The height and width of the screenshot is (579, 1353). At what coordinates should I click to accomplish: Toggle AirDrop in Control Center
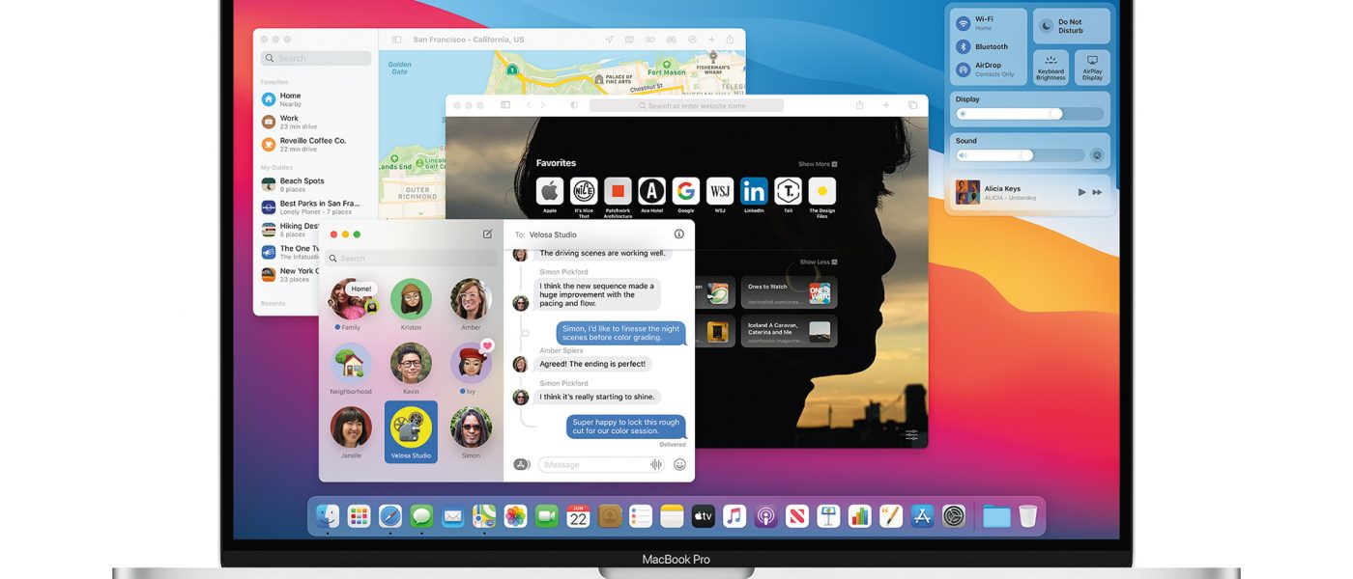point(963,69)
